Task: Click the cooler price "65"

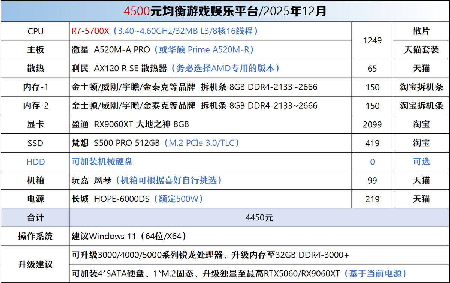Action: [x=372, y=69]
